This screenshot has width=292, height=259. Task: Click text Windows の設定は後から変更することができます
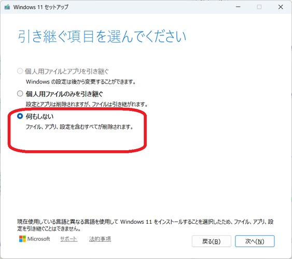pyautogui.click(x=81, y=82)
